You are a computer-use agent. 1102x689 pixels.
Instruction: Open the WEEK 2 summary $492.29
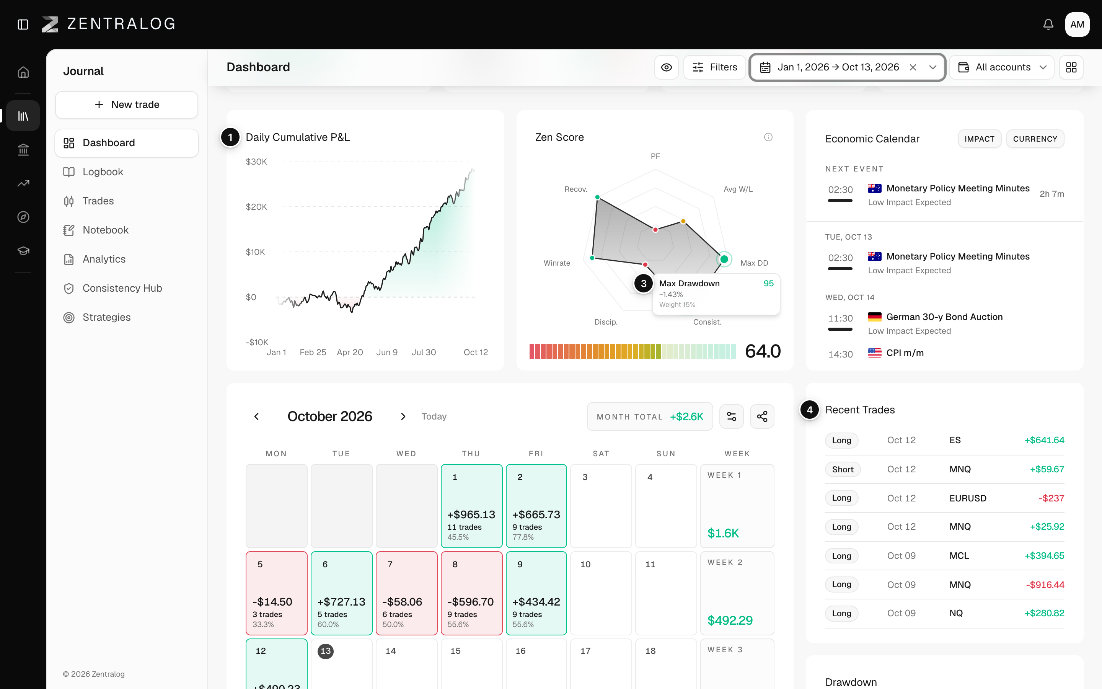pyautogui.click(x=737, y=593)
